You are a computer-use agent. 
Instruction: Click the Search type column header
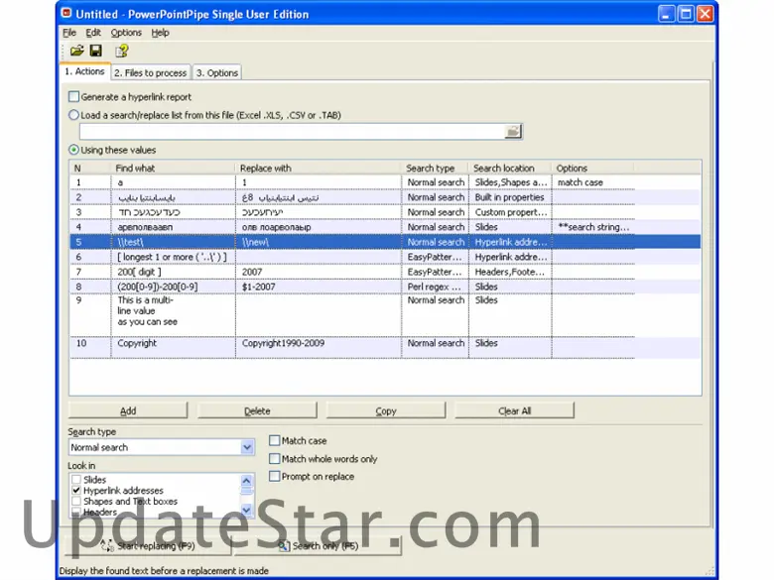pyautogui.click(x=436, y=168)
